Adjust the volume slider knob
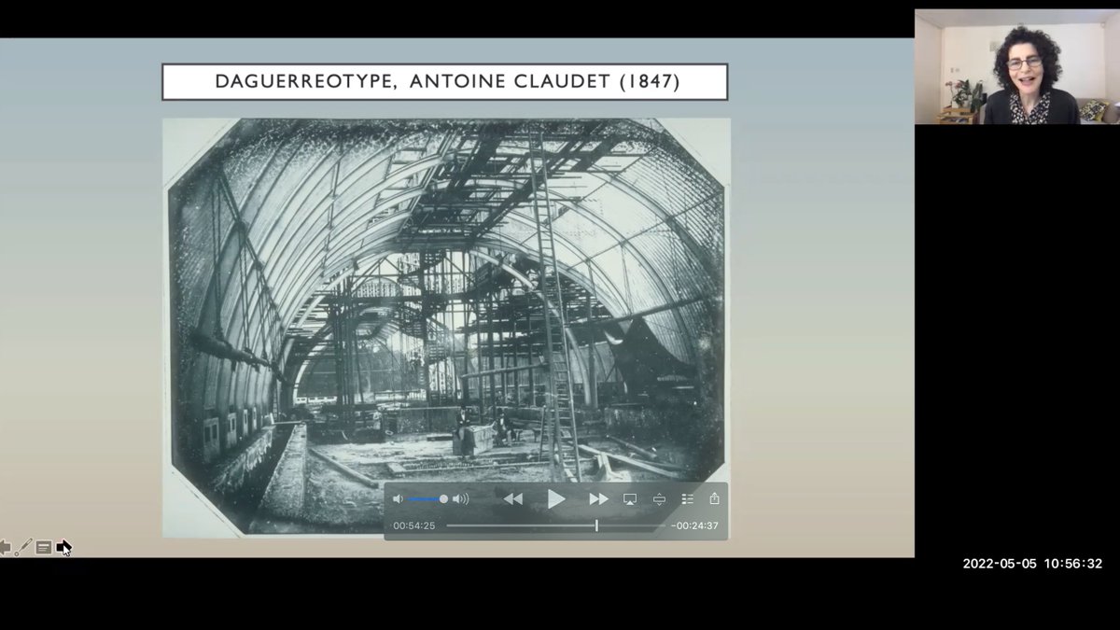 pos(443,499)
